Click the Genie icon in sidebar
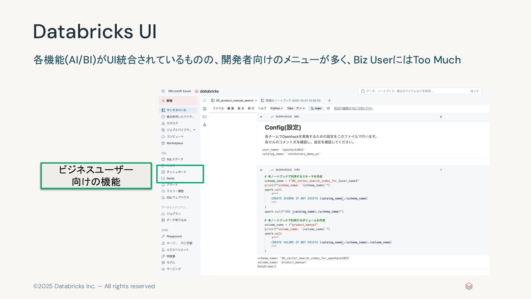This screenshot has width=531, height=299. point(163,179)
